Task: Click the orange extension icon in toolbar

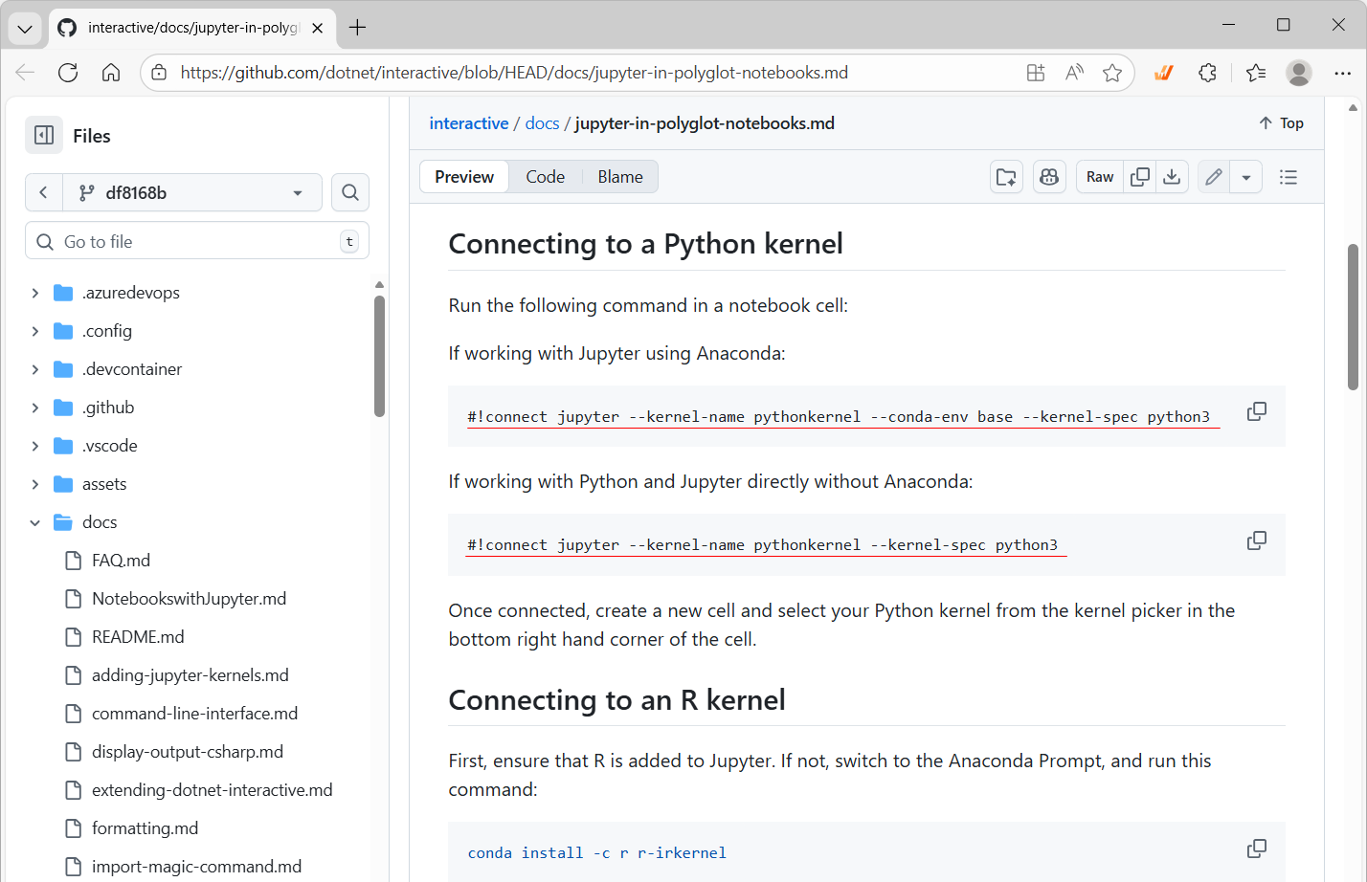Action: 1164,73
